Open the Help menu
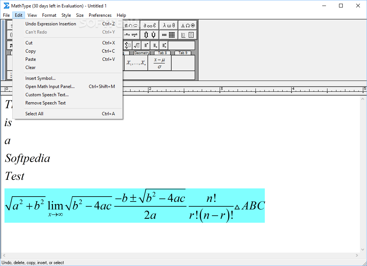Screen dimensions: 367x266 (x=121, y=15)
